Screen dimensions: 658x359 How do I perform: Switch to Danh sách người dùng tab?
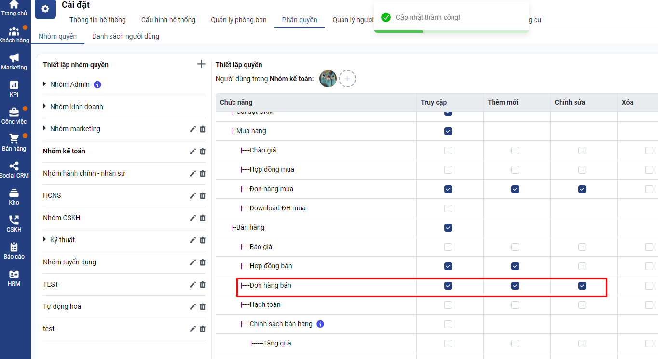pyautogui.click(x=125, y=36)
